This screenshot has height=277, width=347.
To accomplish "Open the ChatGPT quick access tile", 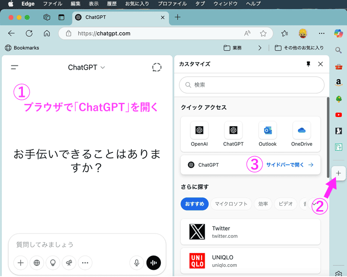I will point(233,134).
